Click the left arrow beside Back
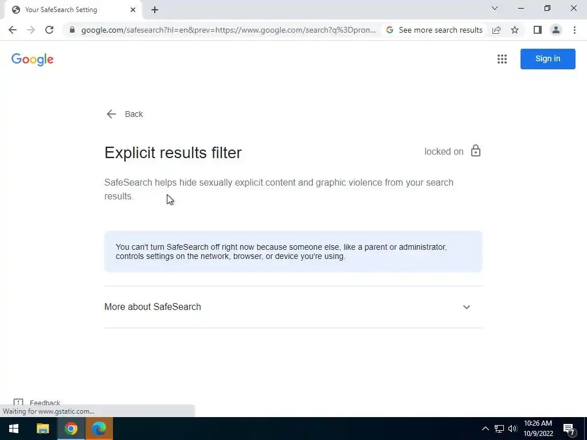 111,114
